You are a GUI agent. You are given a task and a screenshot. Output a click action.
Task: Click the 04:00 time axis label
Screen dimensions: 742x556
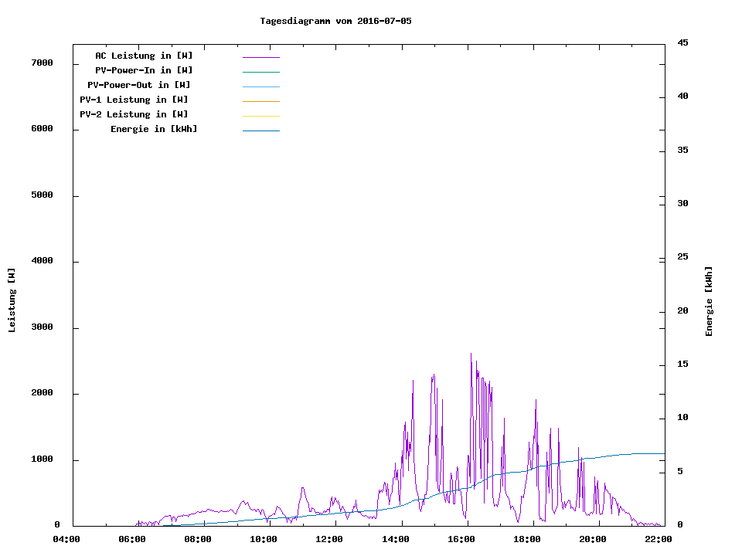click(x=66, y=539)
